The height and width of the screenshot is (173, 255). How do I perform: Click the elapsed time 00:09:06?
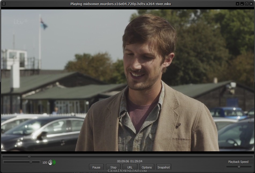tap(123, 161)
